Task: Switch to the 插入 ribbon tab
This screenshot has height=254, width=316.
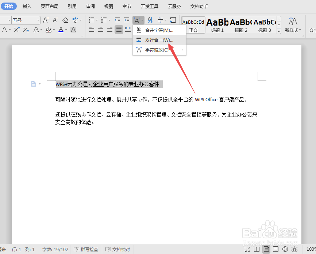Action: [x=27, y=6]
